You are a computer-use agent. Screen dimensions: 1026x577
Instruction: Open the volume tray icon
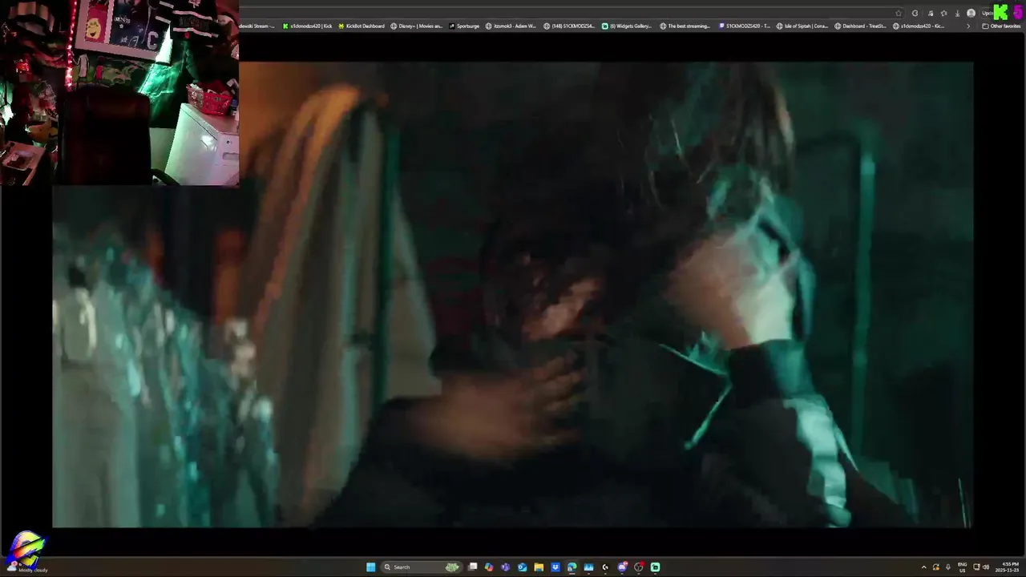coord(986,567)
